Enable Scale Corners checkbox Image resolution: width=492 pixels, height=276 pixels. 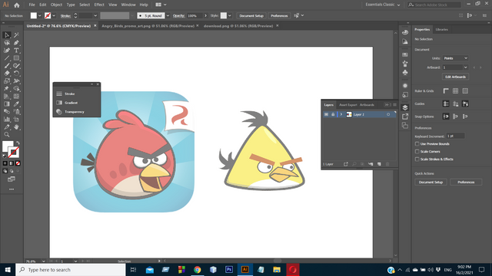pos(417,152)
